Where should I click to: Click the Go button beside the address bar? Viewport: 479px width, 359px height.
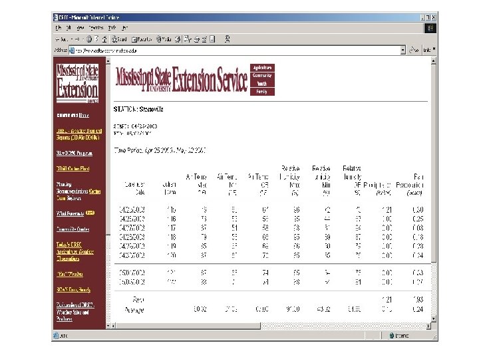(x=414, y=50)
